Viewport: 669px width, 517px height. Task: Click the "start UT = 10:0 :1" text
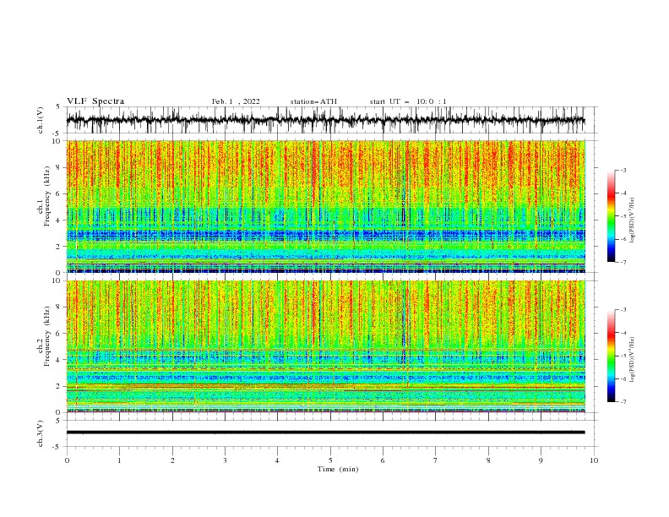coord(408,101)
